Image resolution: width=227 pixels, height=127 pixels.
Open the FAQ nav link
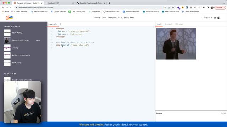click(x=132, y=18)
